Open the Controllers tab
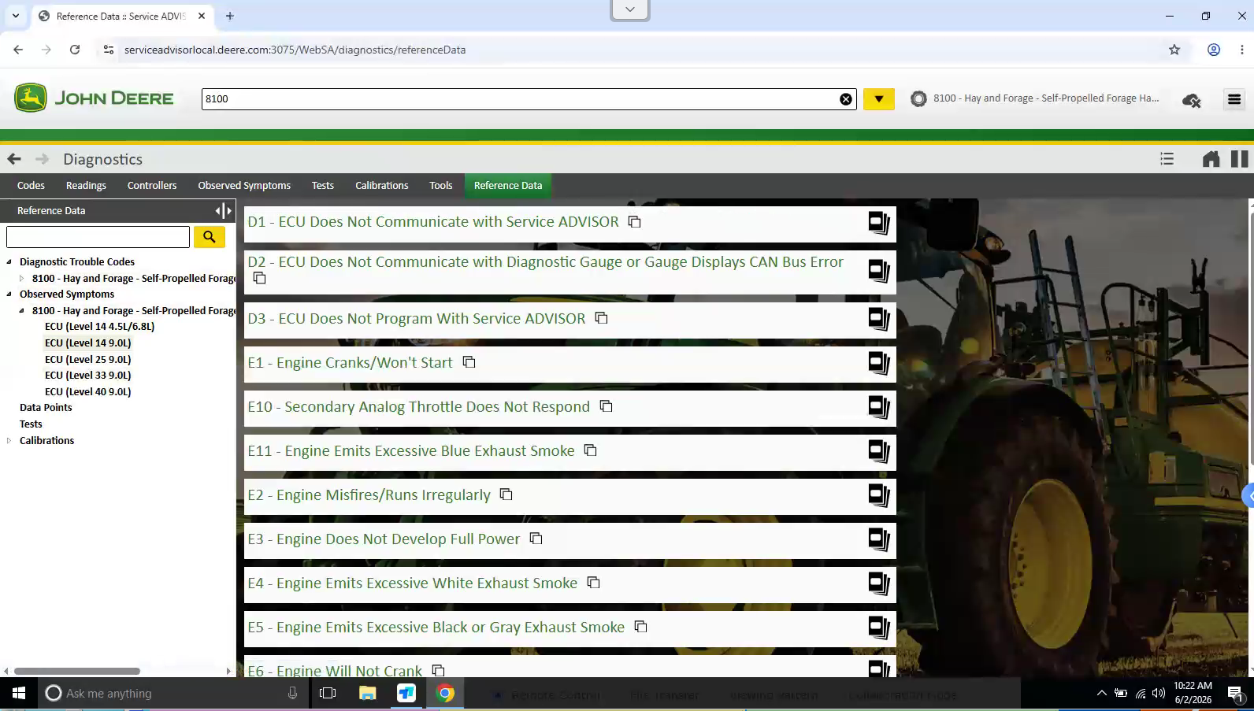This screenshot has height=711, width=1254. point(152,186)
